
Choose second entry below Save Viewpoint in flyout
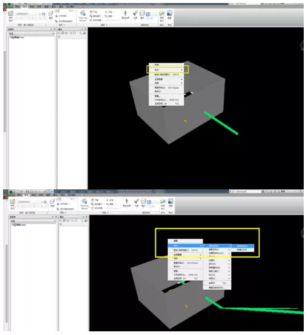243,250
